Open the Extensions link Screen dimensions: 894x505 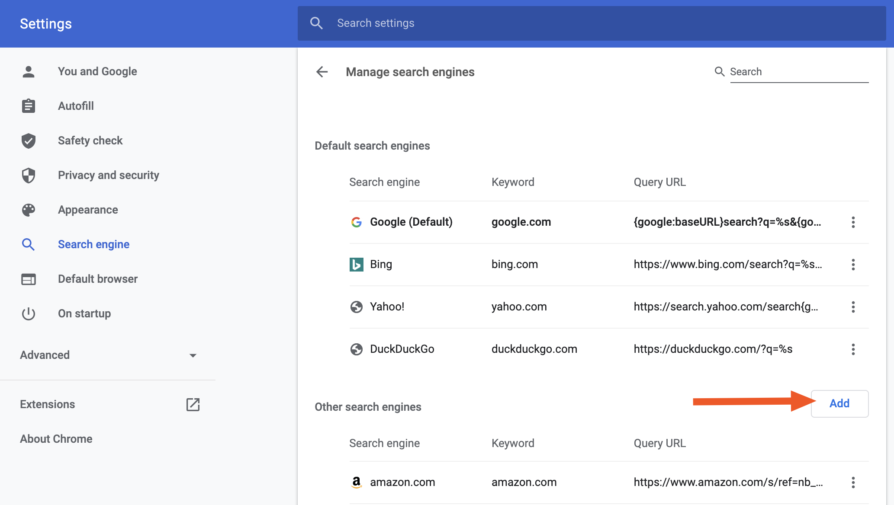[47, 404]
